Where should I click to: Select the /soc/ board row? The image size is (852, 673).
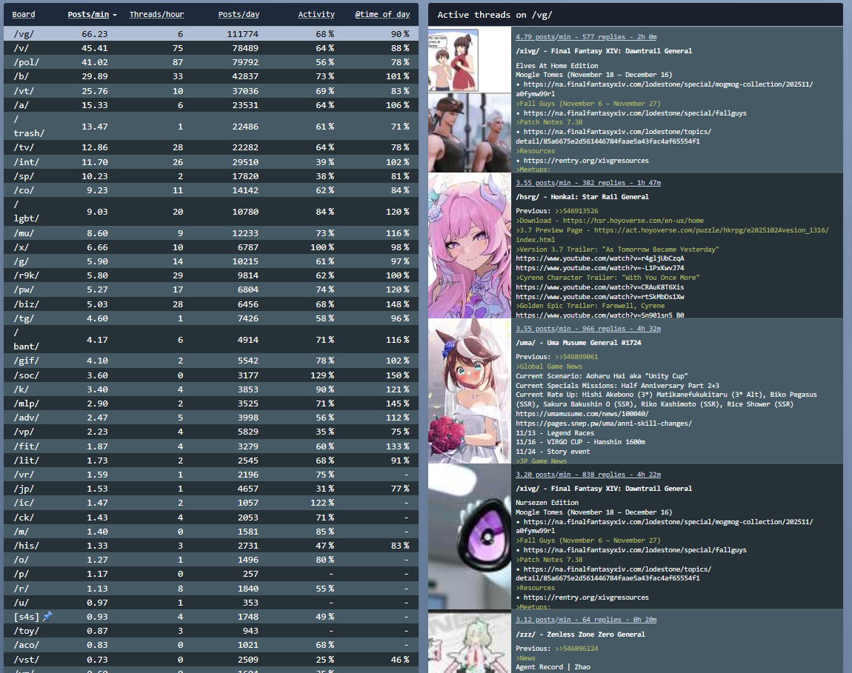pyautogui.click(x=211, y=375)
